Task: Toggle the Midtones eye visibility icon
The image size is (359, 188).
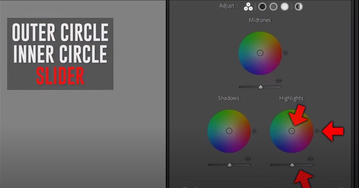Action: pyautogui.click(x=279, y=81)
